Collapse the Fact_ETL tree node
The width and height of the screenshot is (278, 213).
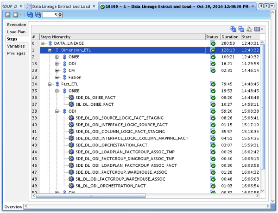point(50,84)
